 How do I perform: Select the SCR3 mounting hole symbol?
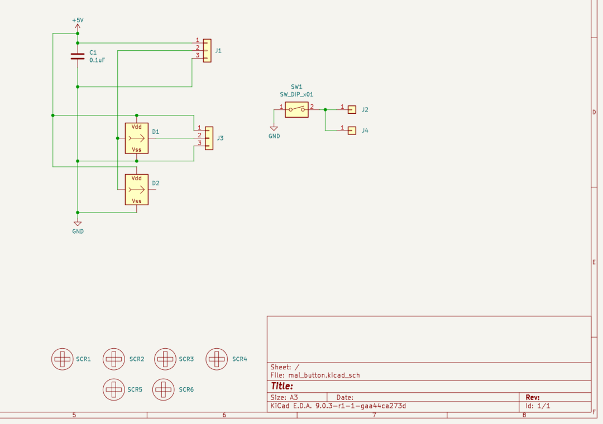click(x=165, y=359)
